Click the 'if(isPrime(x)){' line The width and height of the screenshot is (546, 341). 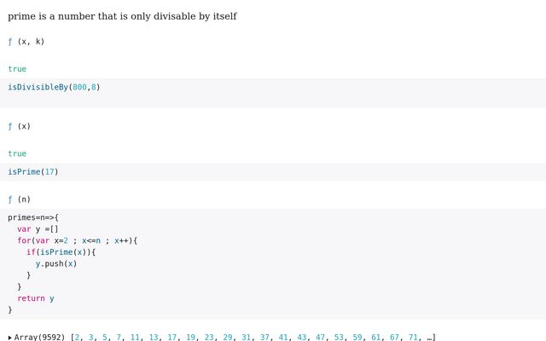pyautogui.click(x=61, y=252)
